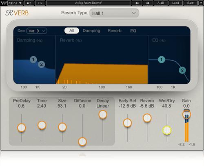The width and height of the screenshot is (204, 166).
Task: Select Damping node 1 in the graph
Action: click(33, 60)
